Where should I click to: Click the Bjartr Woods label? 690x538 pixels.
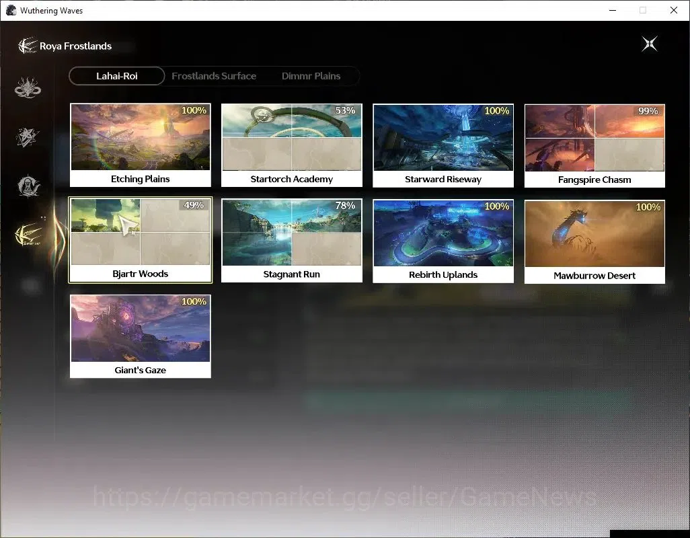click(x=141, y=274)
